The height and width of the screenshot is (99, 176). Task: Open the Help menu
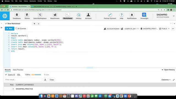pos(122,16)
